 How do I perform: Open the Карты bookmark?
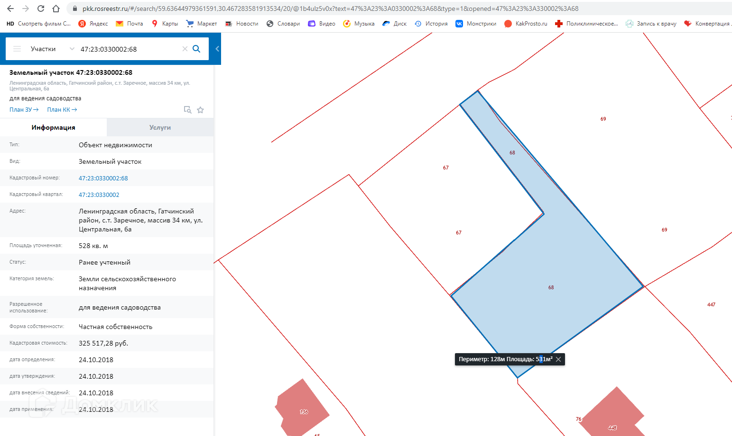click(x=165, y=23)
